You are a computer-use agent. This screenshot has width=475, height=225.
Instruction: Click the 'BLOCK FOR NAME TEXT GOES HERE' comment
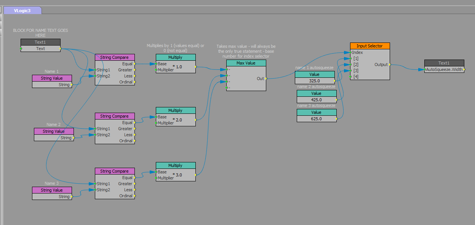[40, 33]
